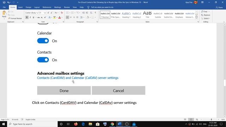The height and width of the screenshot is (127, 226).
Task: Click Tell me what you want to do
Action: [x=102, y=7]
